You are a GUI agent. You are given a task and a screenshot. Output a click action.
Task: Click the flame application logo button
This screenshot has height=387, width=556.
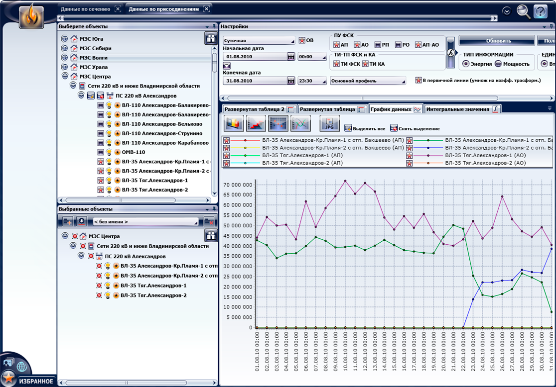31,15
